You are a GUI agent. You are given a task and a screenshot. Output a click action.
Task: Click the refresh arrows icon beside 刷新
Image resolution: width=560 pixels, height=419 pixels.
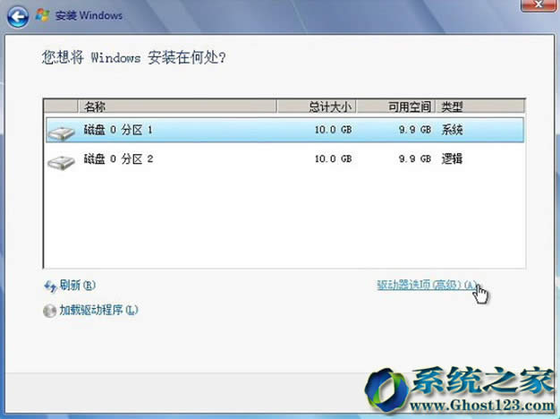50,286
